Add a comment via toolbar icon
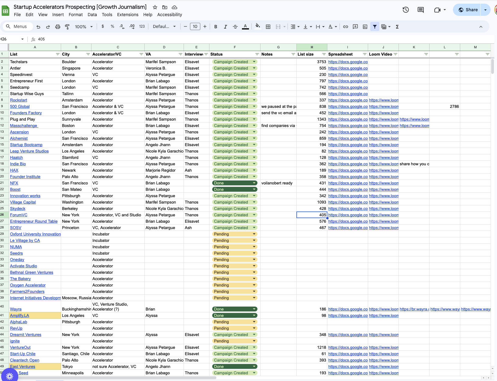This screenshot has width=497, height=381. pos(355,27)
